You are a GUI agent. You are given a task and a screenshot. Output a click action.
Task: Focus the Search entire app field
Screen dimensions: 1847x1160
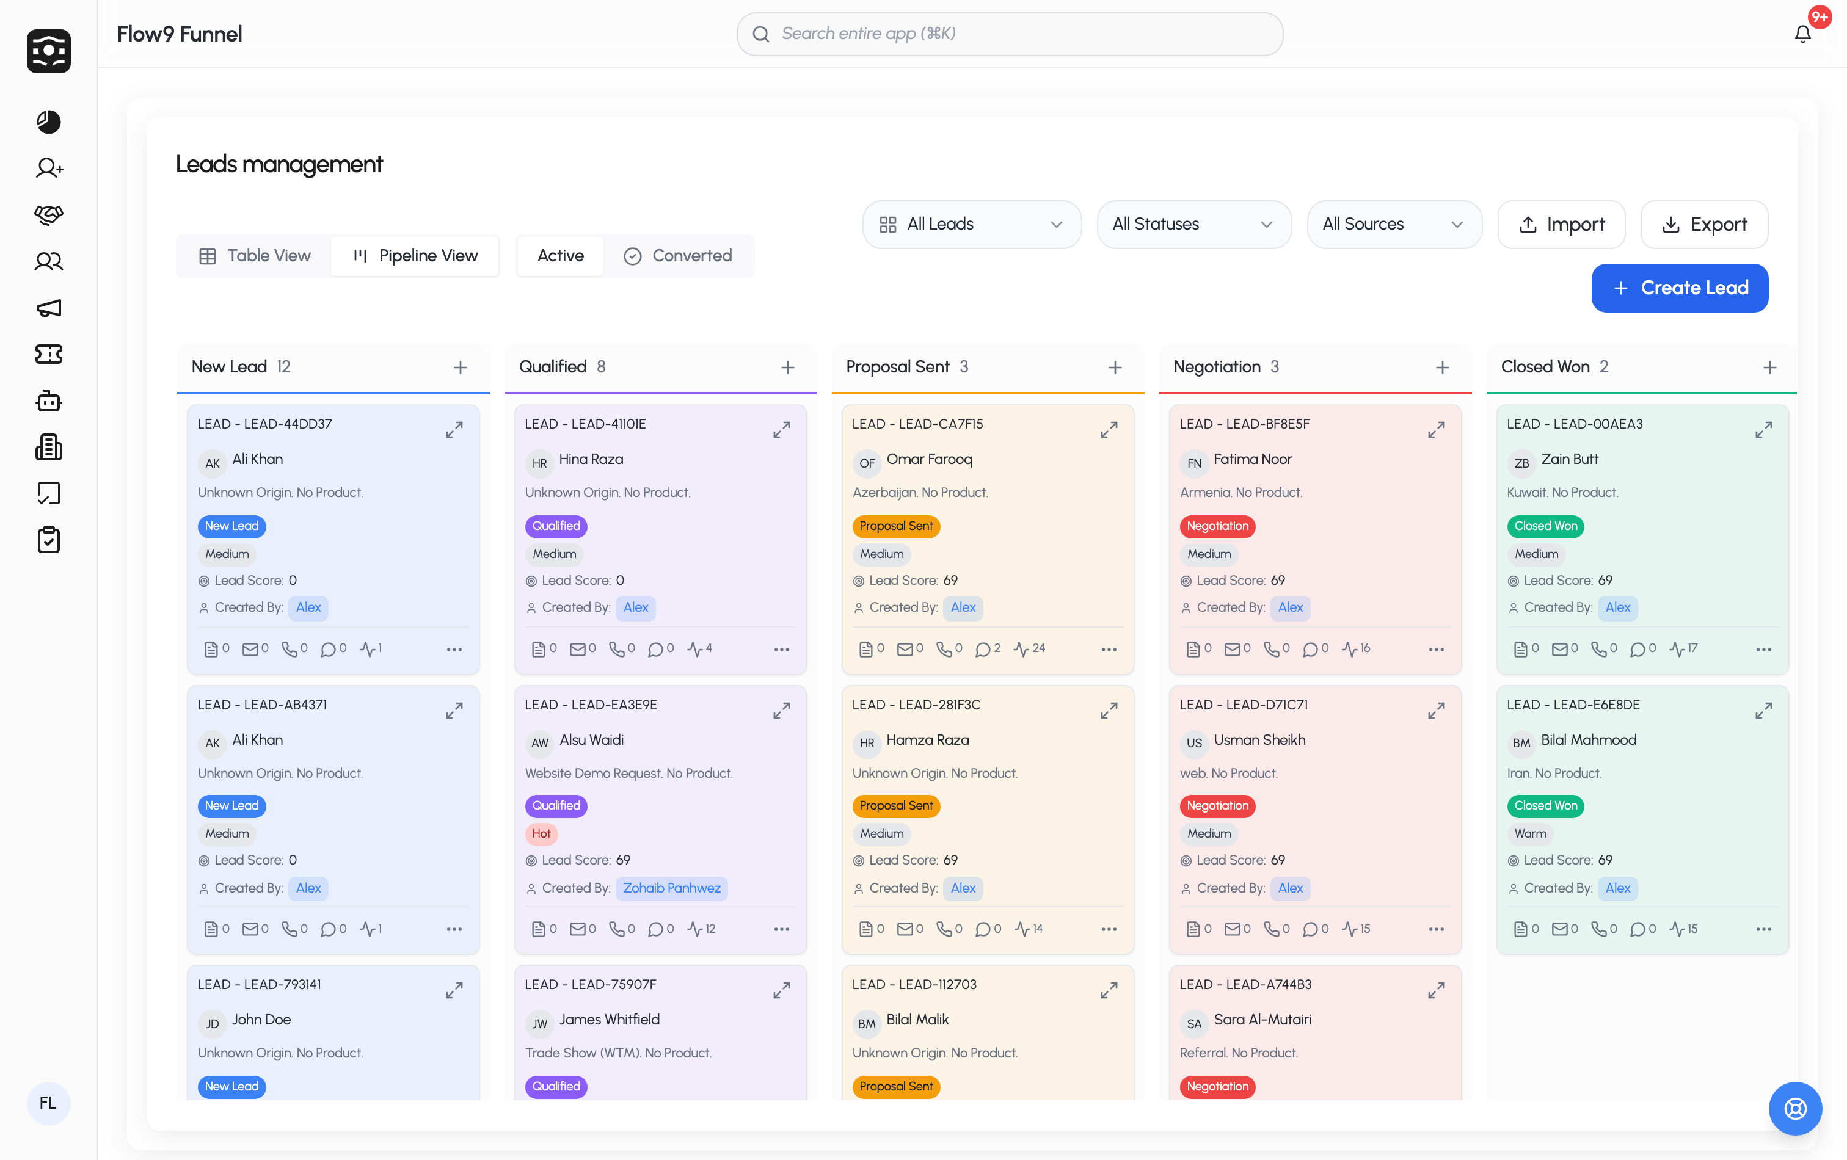point(1010,34)
